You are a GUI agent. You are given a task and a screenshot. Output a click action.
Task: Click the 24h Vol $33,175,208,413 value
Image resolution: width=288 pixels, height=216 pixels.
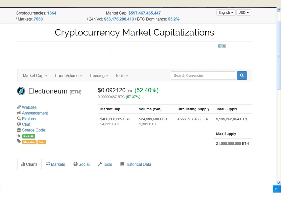click(x=119, y=19)
